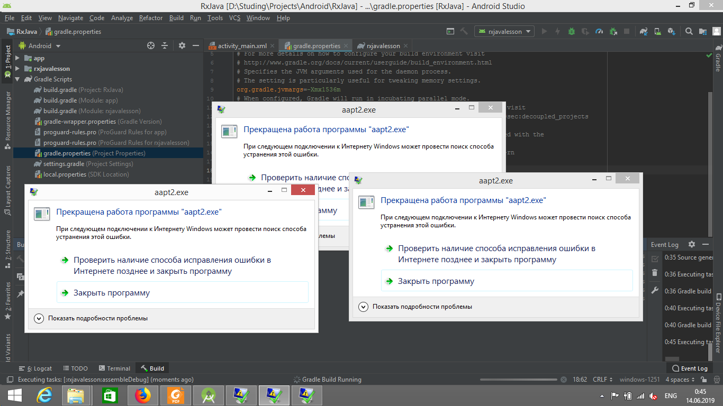Switch to the activity_main.xml tab

point(242,46)
